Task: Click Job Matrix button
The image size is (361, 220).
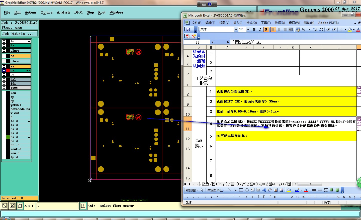Action: (x=19, y=34)
